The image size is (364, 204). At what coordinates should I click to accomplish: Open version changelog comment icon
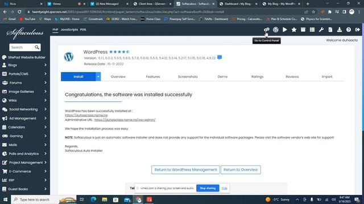click(x=220, y=57)
